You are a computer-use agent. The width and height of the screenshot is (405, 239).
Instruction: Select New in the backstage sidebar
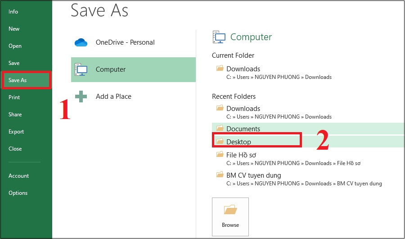[x=14, y=29]
